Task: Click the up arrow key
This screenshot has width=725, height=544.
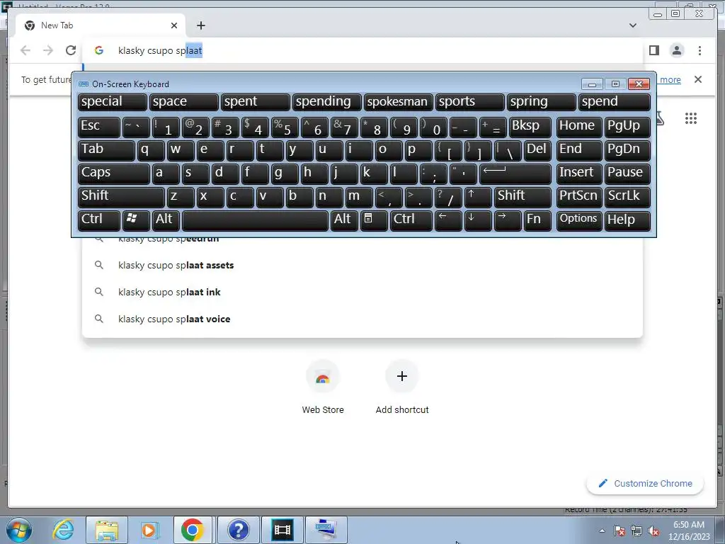Action: pos(478,197)
